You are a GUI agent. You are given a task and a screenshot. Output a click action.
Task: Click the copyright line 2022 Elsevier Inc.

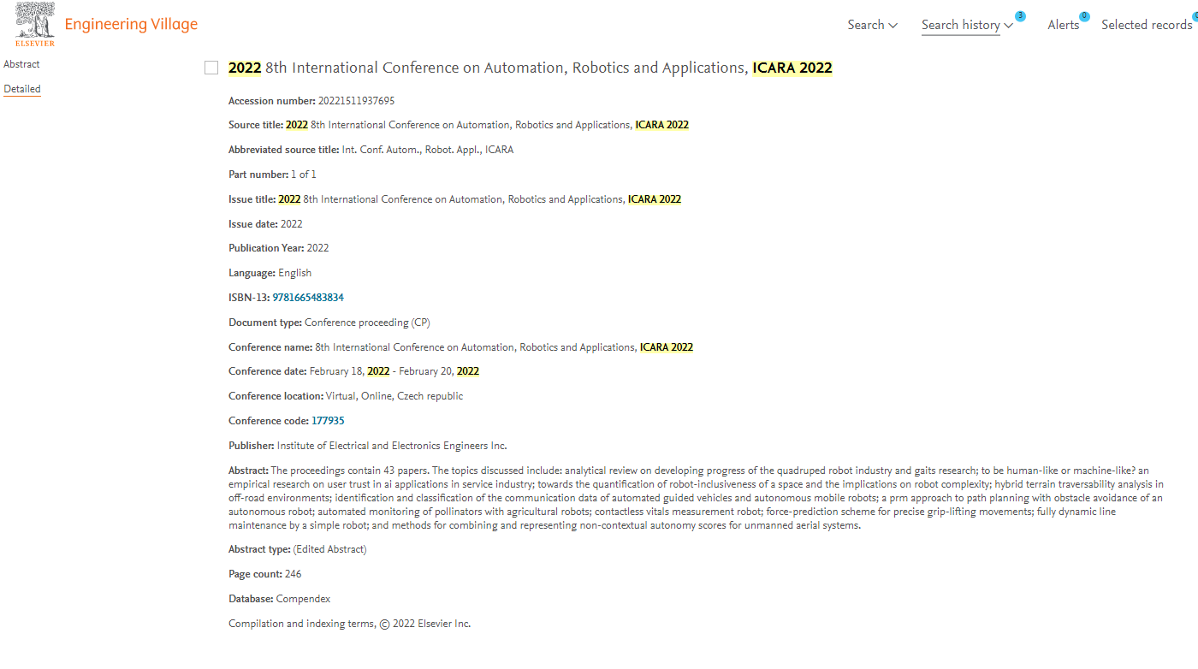(349, 624)
